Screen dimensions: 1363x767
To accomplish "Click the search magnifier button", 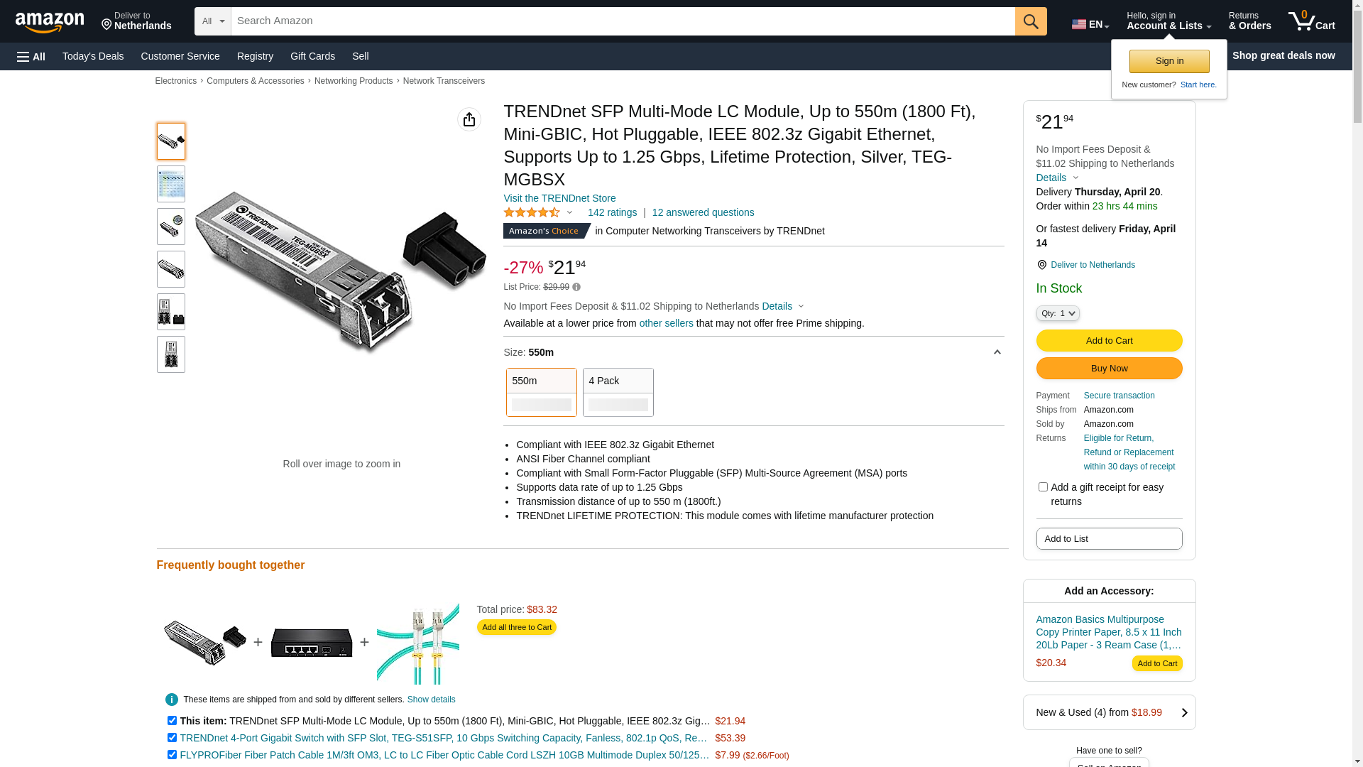I will 1030,21.
